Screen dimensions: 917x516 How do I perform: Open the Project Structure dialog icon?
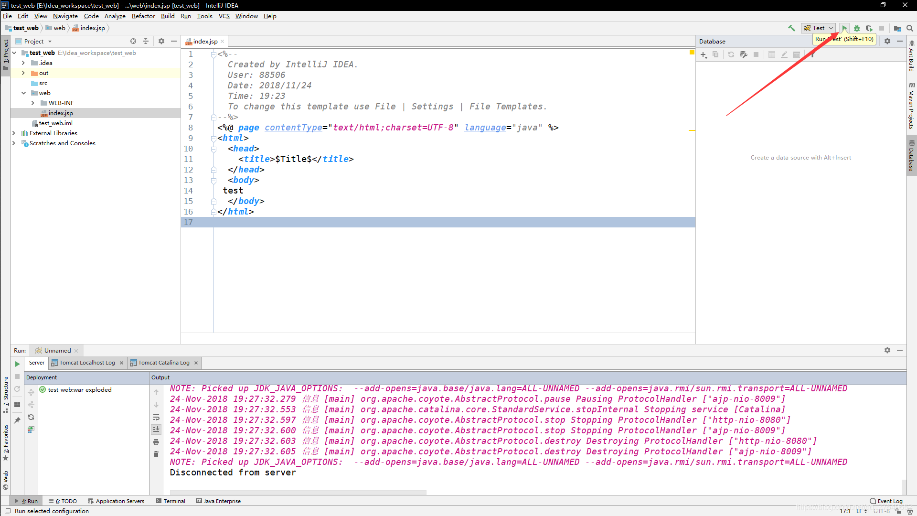(x=897, y=28)
